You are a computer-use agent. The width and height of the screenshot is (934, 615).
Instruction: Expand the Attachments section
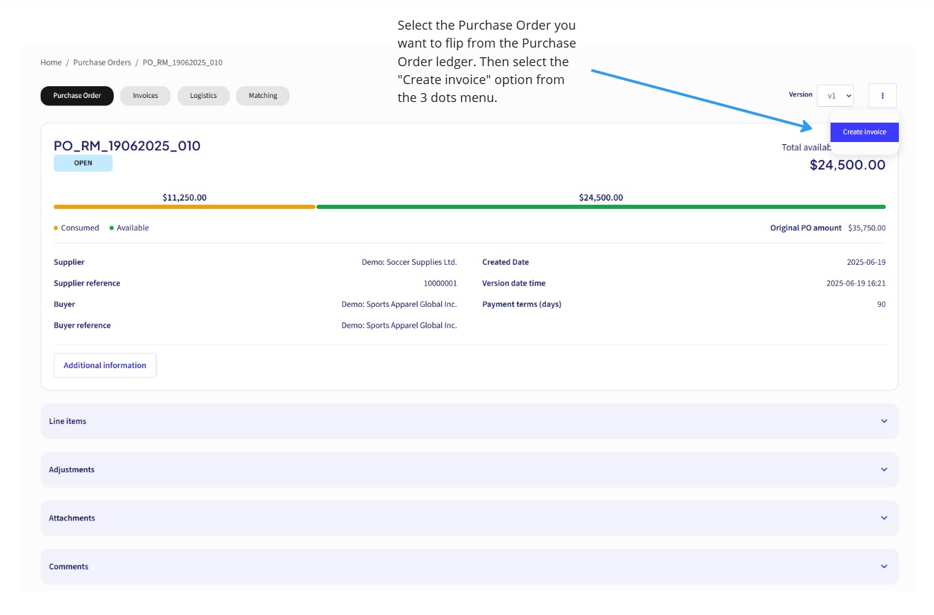coord(883,518)
